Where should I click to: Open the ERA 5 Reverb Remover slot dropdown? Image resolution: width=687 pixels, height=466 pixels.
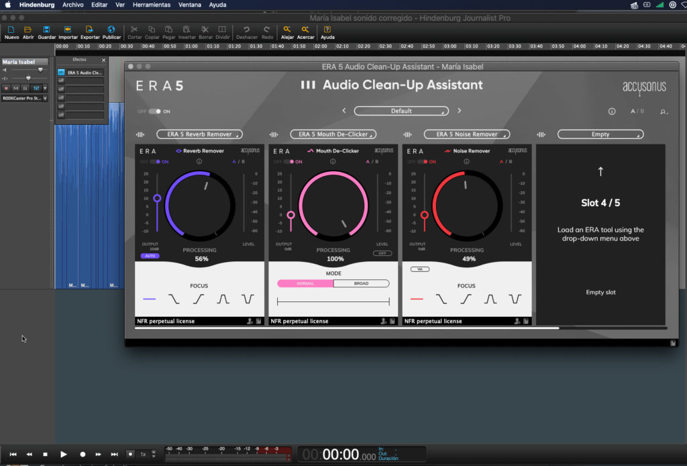[199, 134]
